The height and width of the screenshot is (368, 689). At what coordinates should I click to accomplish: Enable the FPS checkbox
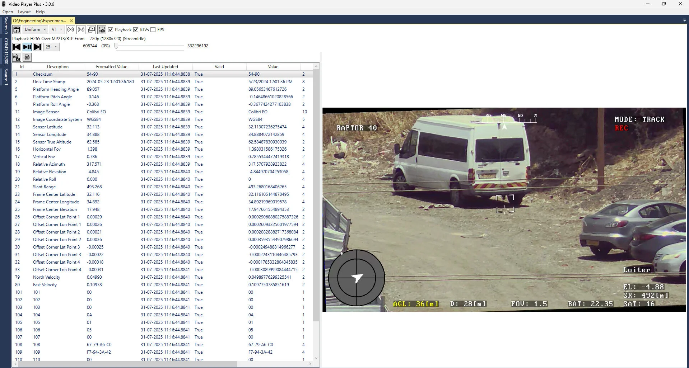(153, 30)
